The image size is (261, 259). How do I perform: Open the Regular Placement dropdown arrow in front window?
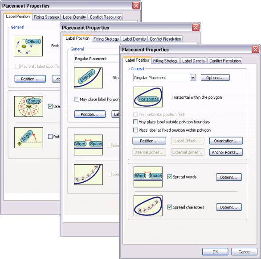tap(193, 78)
